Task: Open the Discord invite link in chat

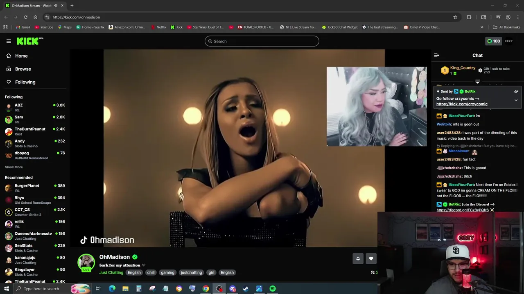Action: click(463, 210)
